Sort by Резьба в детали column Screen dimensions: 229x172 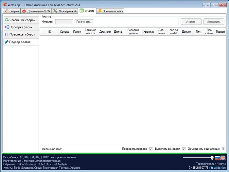133,31
